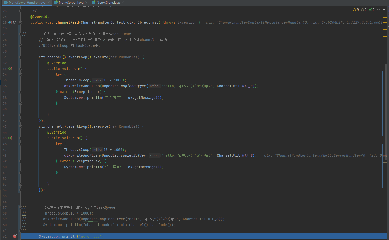The image size is (389, 240).
Task: Click the channelRead method name
Action: click(x=67, y=22)
